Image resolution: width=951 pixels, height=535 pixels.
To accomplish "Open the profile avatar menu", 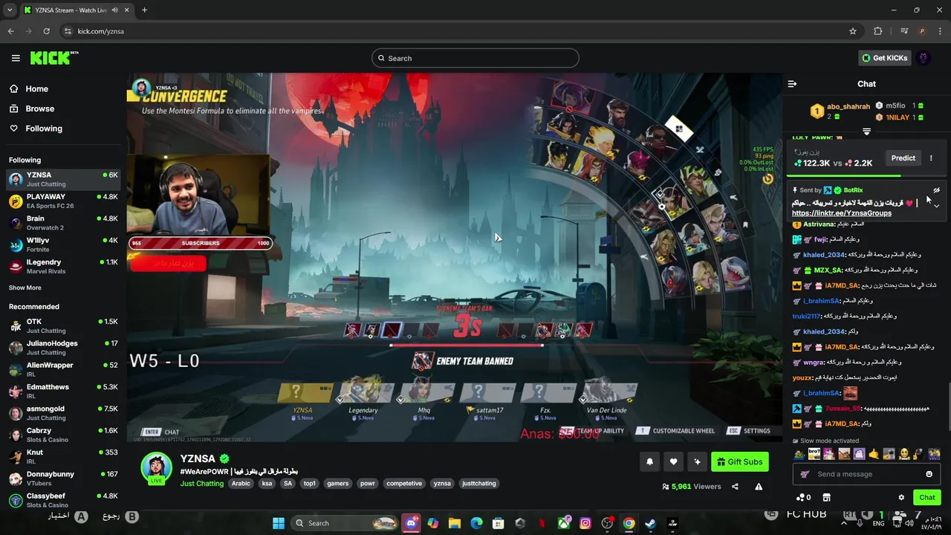I will (x=924, y=58).
